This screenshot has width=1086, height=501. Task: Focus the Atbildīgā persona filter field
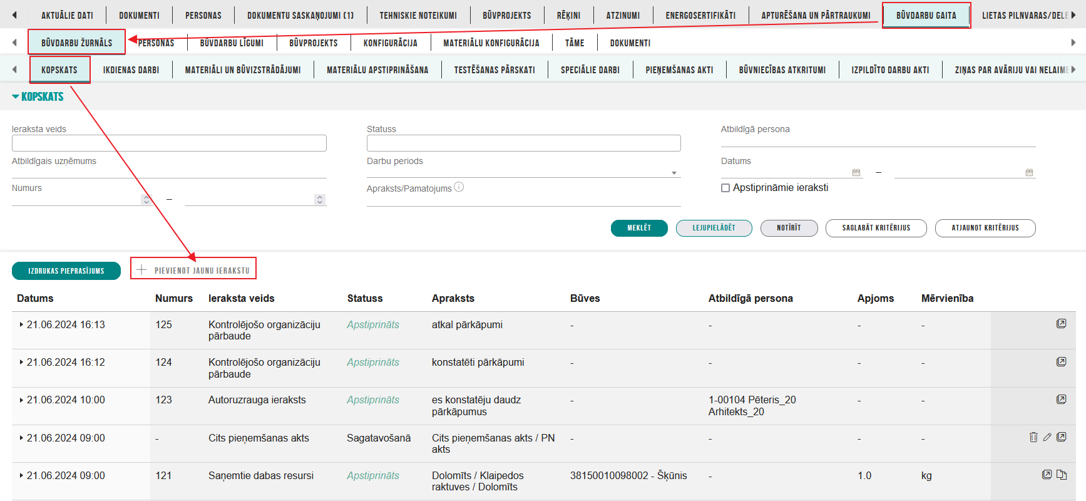[878, 141]
